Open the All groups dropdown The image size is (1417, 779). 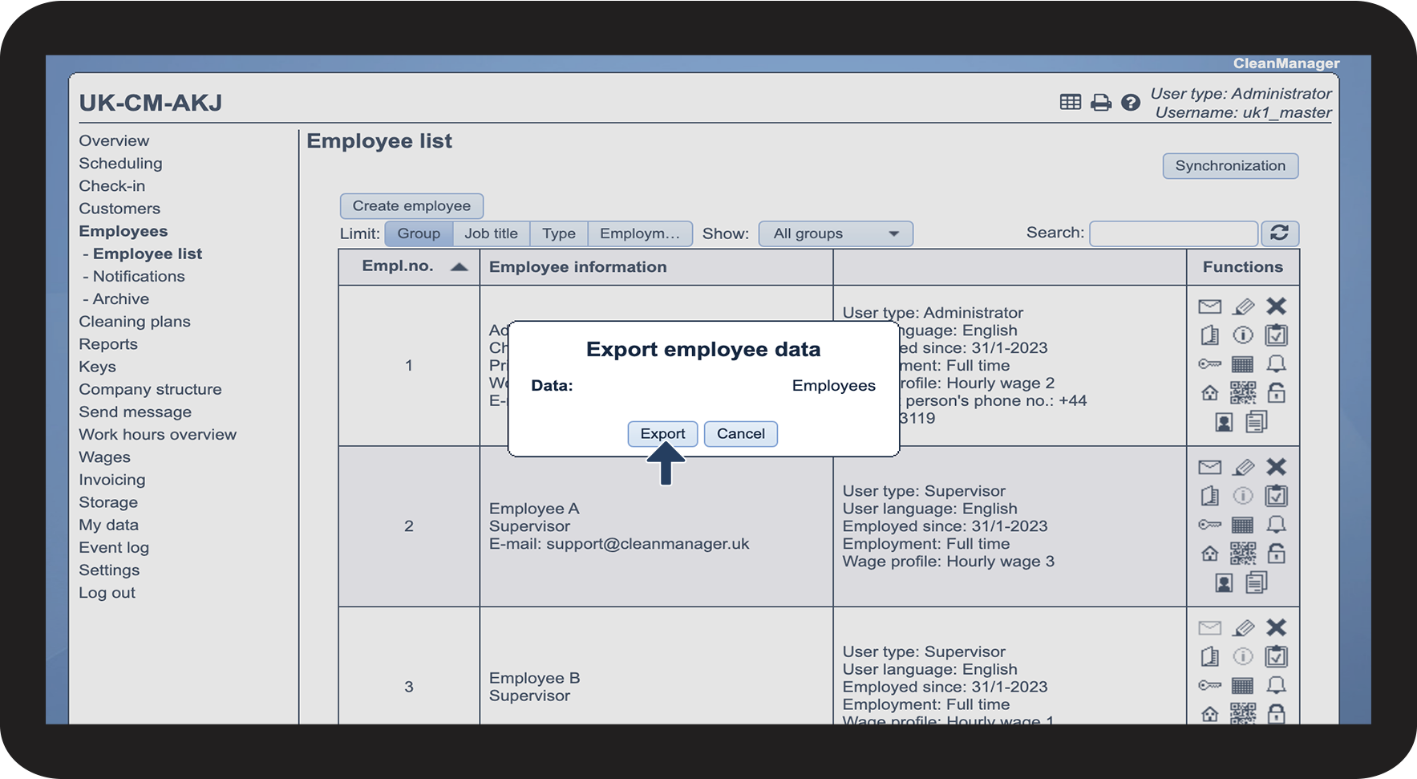pyautogui.click(x=836, y=233)
